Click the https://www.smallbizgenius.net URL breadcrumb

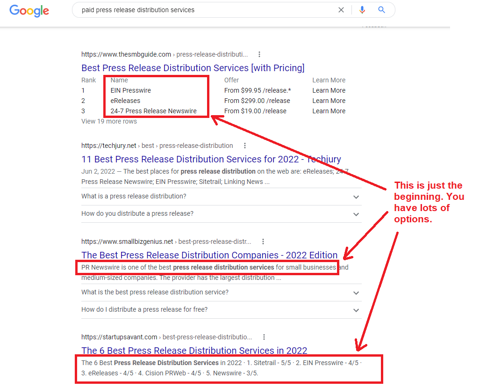click(166, 242)
